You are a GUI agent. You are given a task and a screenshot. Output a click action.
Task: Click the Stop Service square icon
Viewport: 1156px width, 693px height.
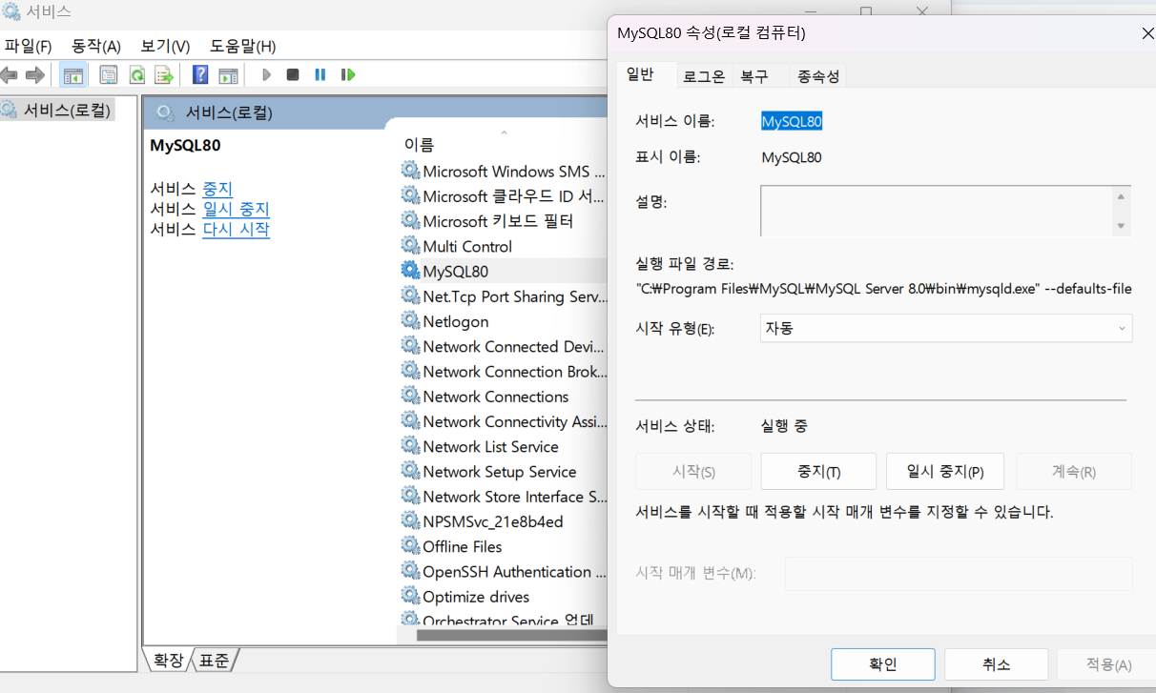coord(293,74)
